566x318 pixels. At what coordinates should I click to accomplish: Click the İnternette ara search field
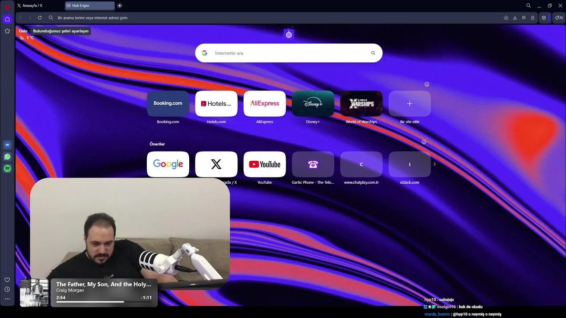coord(289,53)
